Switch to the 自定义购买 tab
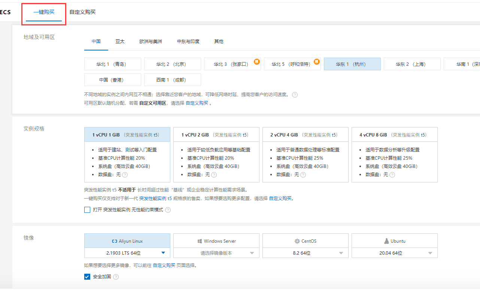Viewport: 480px width, 301px height. [x=82, y=12]
